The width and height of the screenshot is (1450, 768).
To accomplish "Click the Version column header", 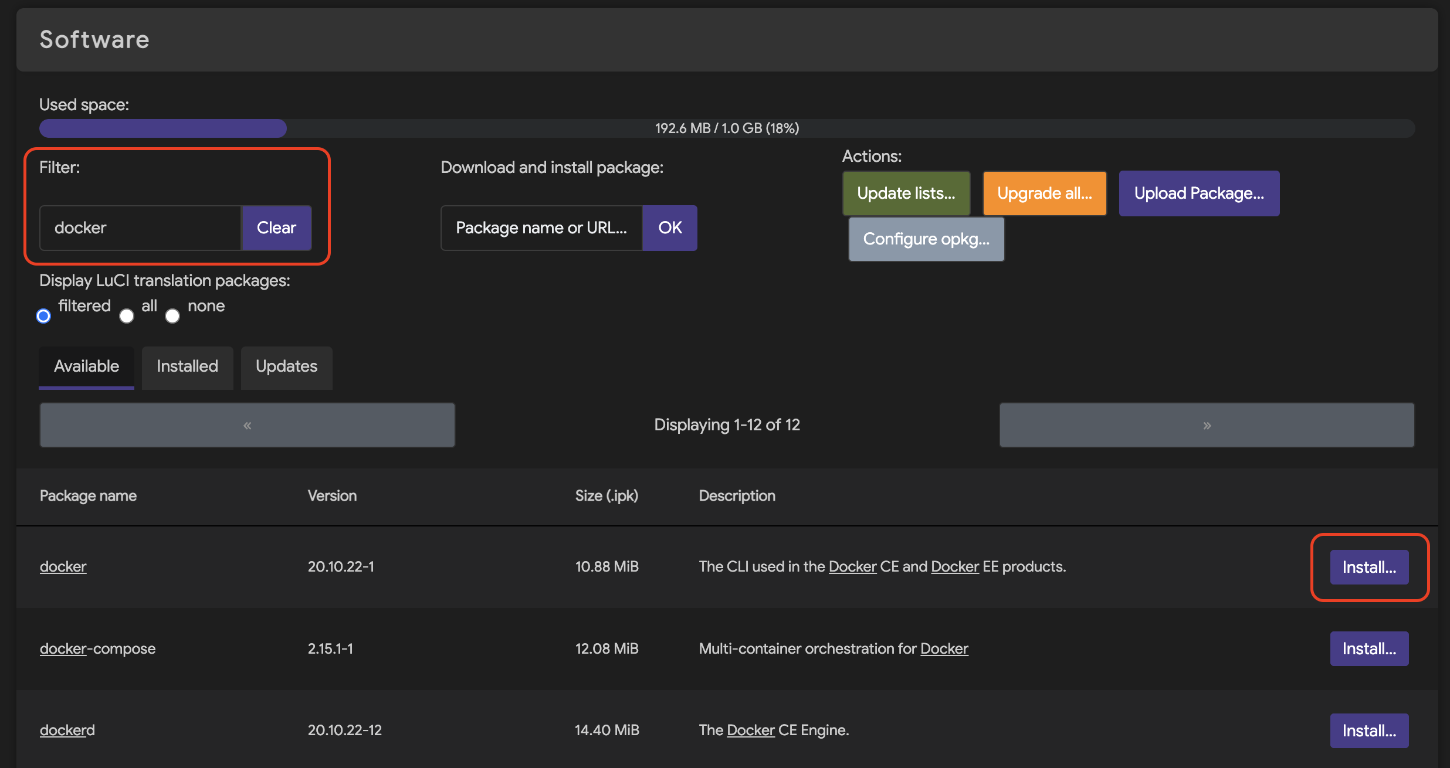I will 332,496.
